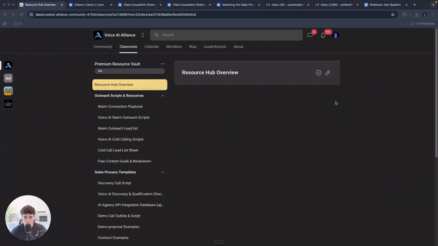Open the group switcher next to Voice AI Alliance
Image resolution: width=438 pixels, height=246 pixels.
143,35
